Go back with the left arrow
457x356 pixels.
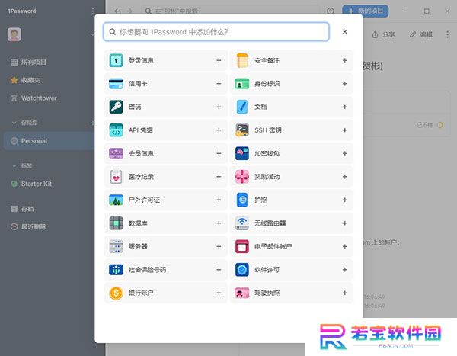click(117, 11)
